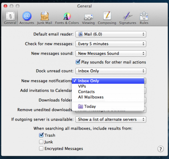Screen dimensions: 169x159
Task: Select VIPs notification option
Action: (x=108, y=86)
